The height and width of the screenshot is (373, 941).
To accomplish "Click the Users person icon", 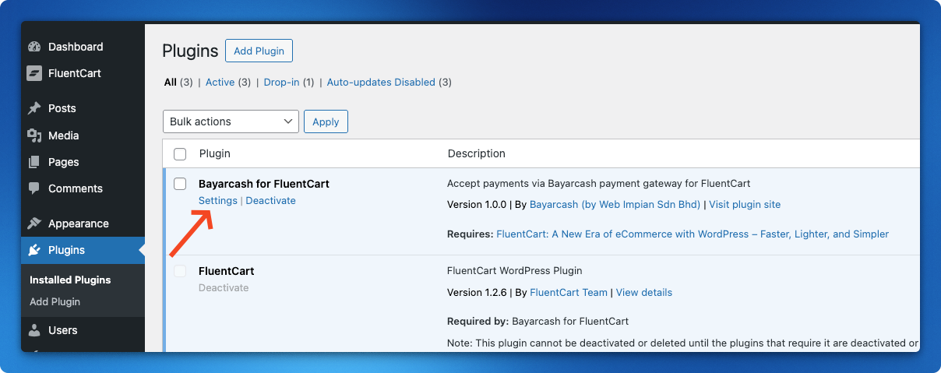I will (34, 330).
